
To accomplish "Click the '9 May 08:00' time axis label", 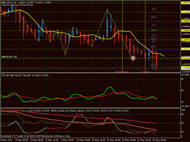I will [67, 140].
